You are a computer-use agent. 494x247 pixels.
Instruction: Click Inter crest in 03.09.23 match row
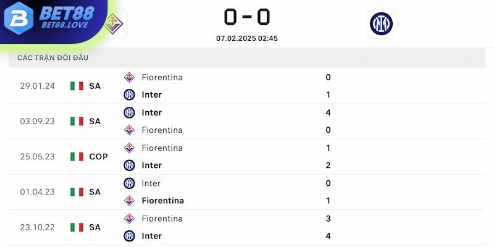pos(129,112)
